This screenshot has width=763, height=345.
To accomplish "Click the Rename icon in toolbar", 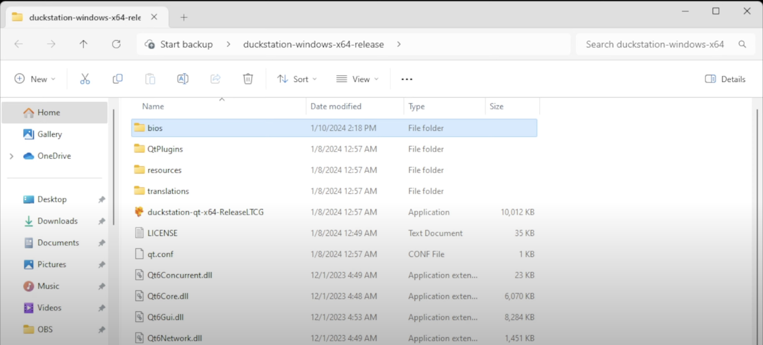I will coord(183,79).
